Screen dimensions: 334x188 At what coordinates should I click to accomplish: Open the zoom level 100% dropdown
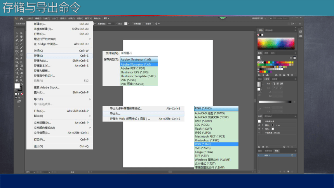(34, 172)
